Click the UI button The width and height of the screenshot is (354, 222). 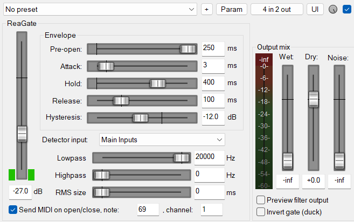[x=315, y=10]
